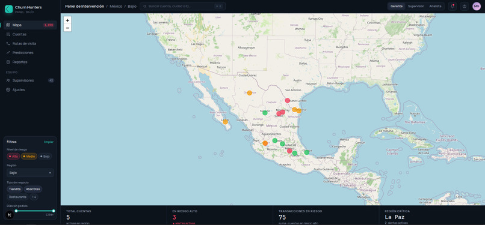
Task: Switch to the Analista role tab
Action: 435,6
